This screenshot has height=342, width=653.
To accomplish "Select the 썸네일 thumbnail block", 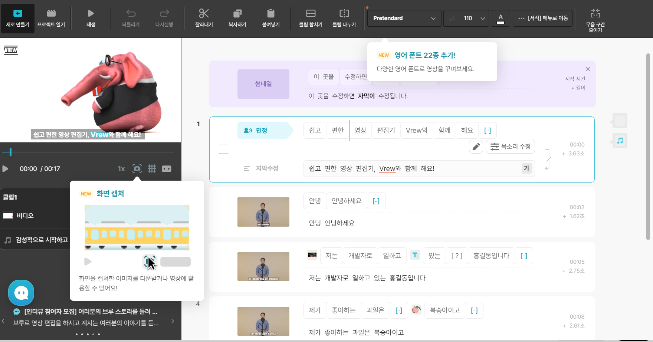I will (263, 84).
